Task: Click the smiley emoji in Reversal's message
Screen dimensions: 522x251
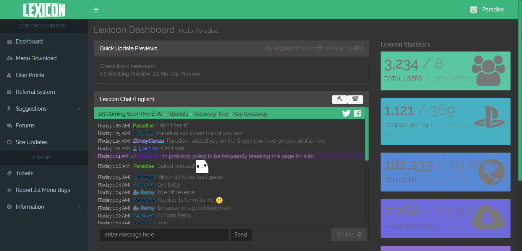Action: 219,200
